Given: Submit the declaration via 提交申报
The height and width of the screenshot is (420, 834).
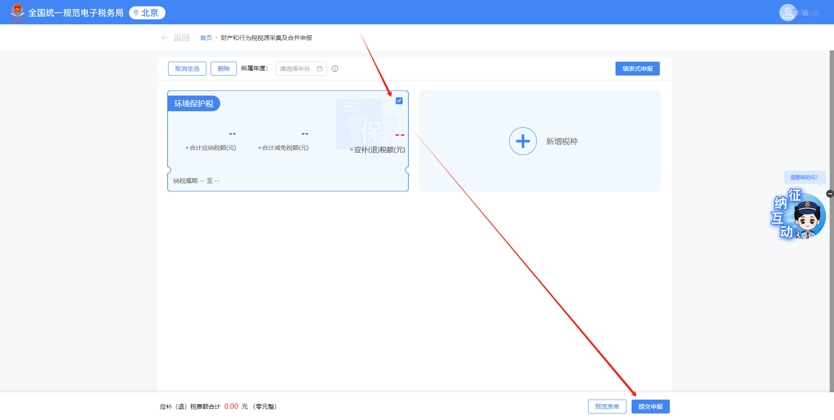Looking at the screenshot, I should click(650, 406).
